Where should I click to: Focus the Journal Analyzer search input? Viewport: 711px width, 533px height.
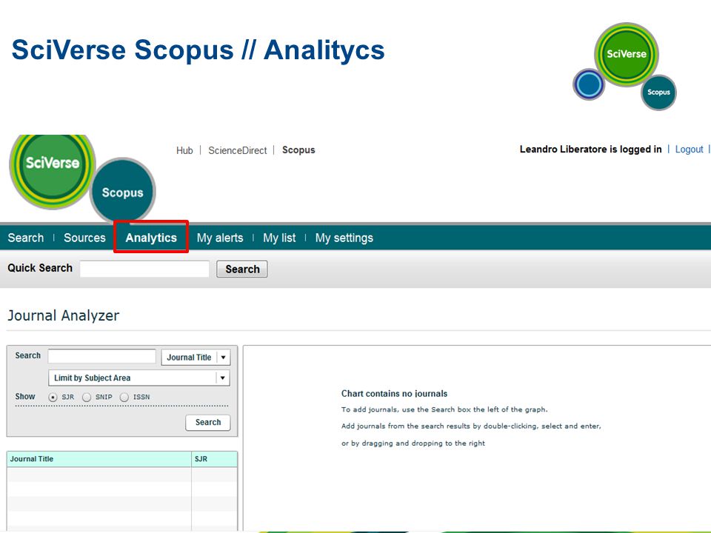pos(102,356)
